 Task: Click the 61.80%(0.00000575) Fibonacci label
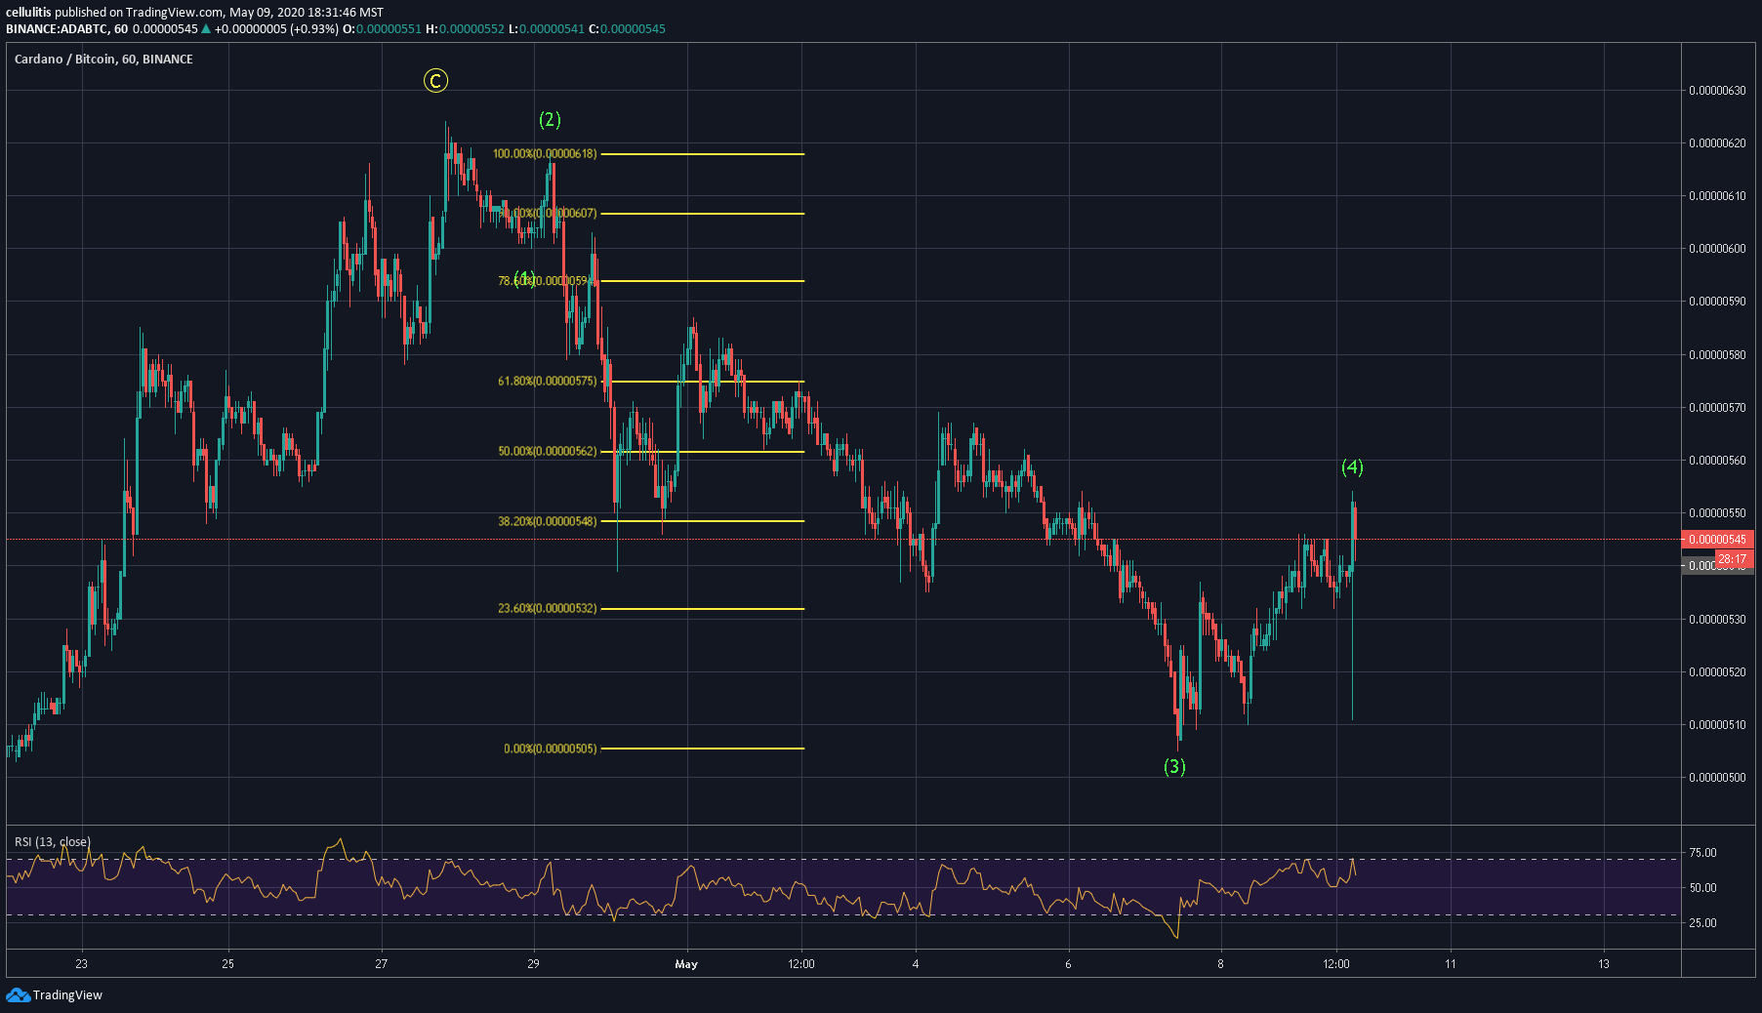547,381
